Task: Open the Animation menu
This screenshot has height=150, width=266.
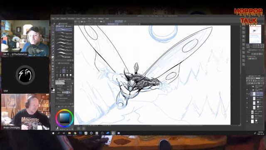Action: pos(71,19)
